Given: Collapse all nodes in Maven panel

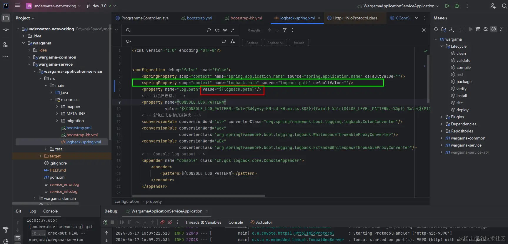Looking at the screenshot, I should [501, 29].
